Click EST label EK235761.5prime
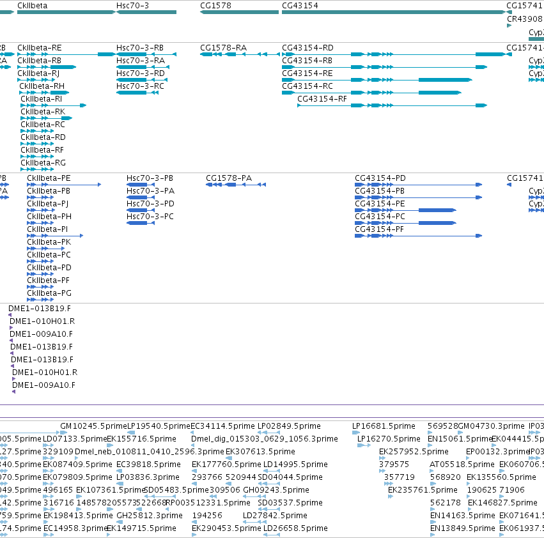Image resolution: width=544 pixels, height=538 pixels. click(x=423, y=490)
